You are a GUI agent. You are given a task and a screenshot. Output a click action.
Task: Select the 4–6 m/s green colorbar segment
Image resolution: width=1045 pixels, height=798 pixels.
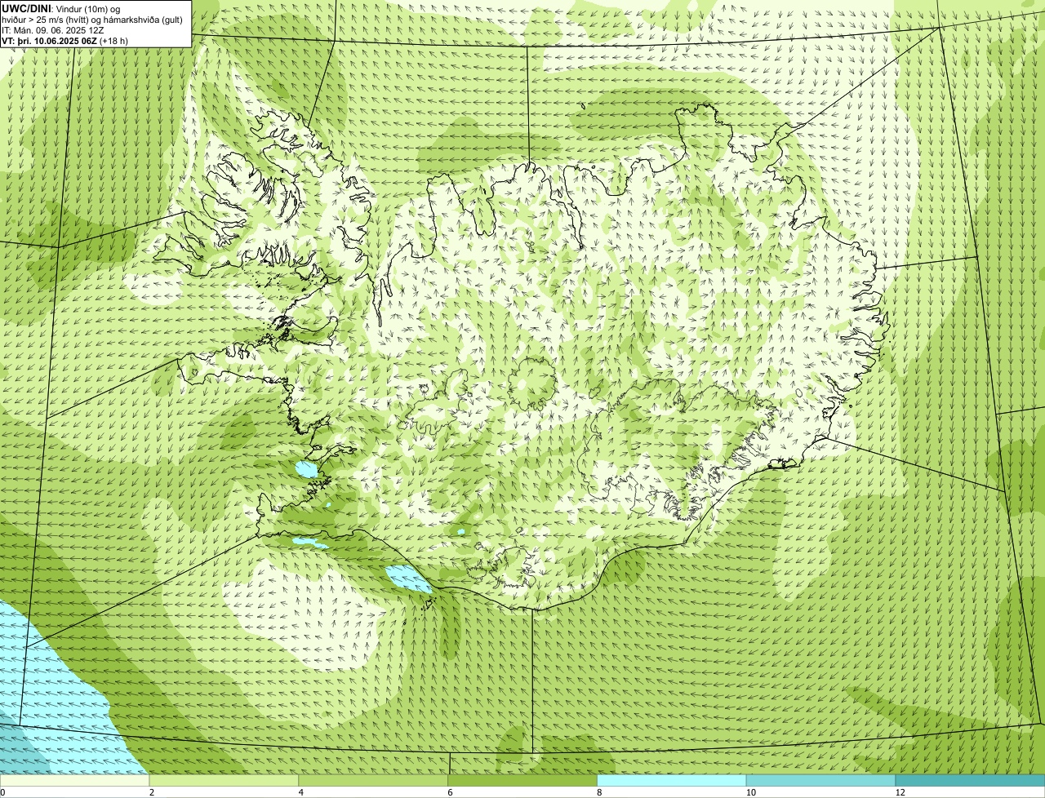[x=374, y=781]
